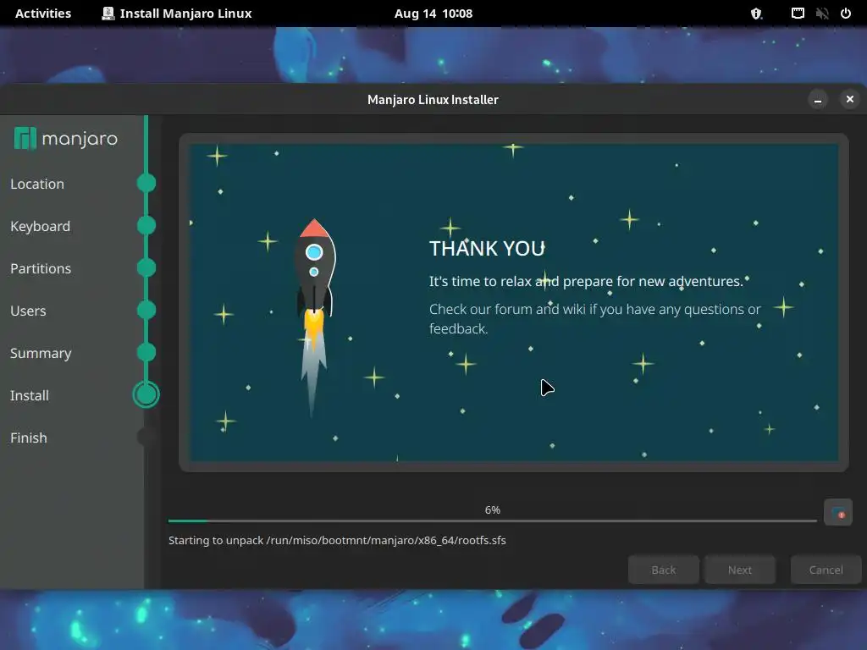Click the Back button
The height and width of the screenshot is (650, 867).
coord(664,570)
